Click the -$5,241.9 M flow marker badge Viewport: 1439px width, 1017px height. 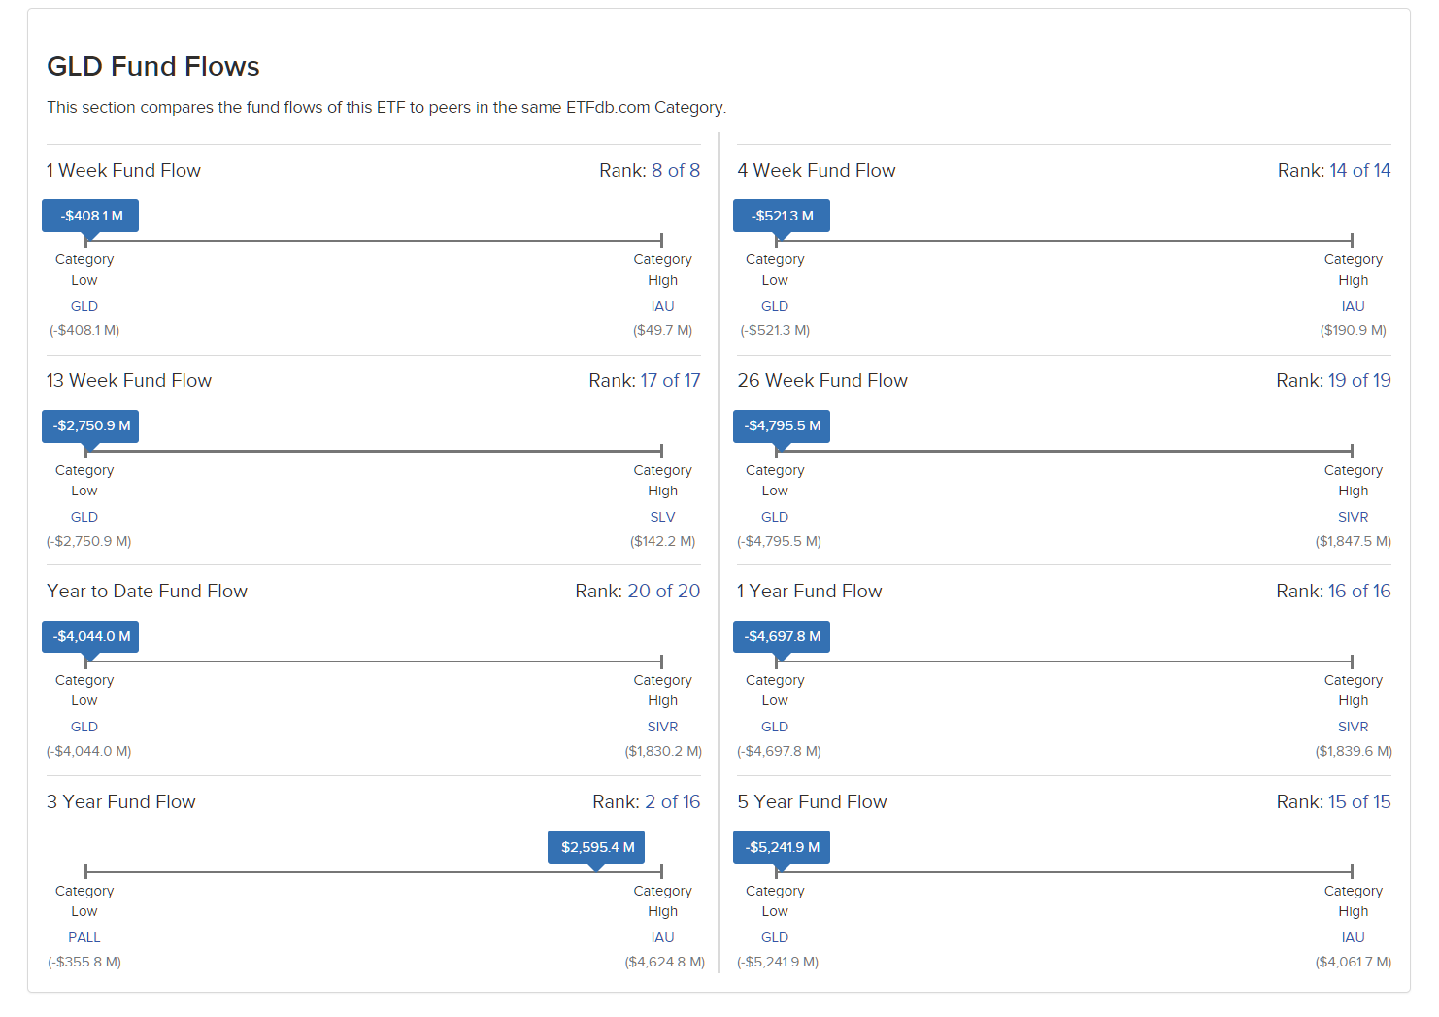pyautogui.click(x=782, y=847)
